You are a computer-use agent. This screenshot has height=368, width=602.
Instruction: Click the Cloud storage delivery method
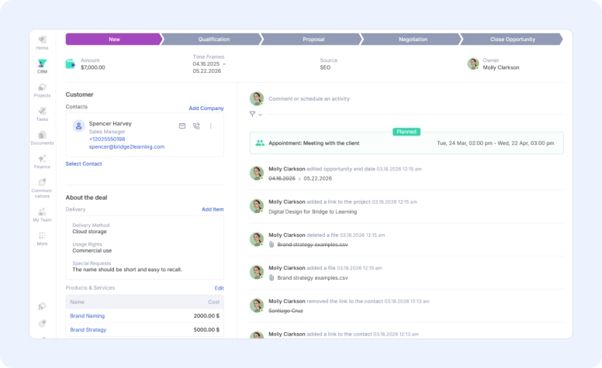click(x=89, y=232)
